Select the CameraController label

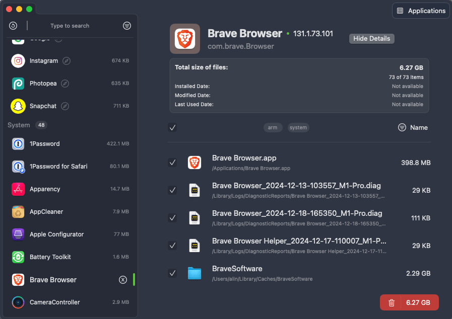(x=55, y=302)
